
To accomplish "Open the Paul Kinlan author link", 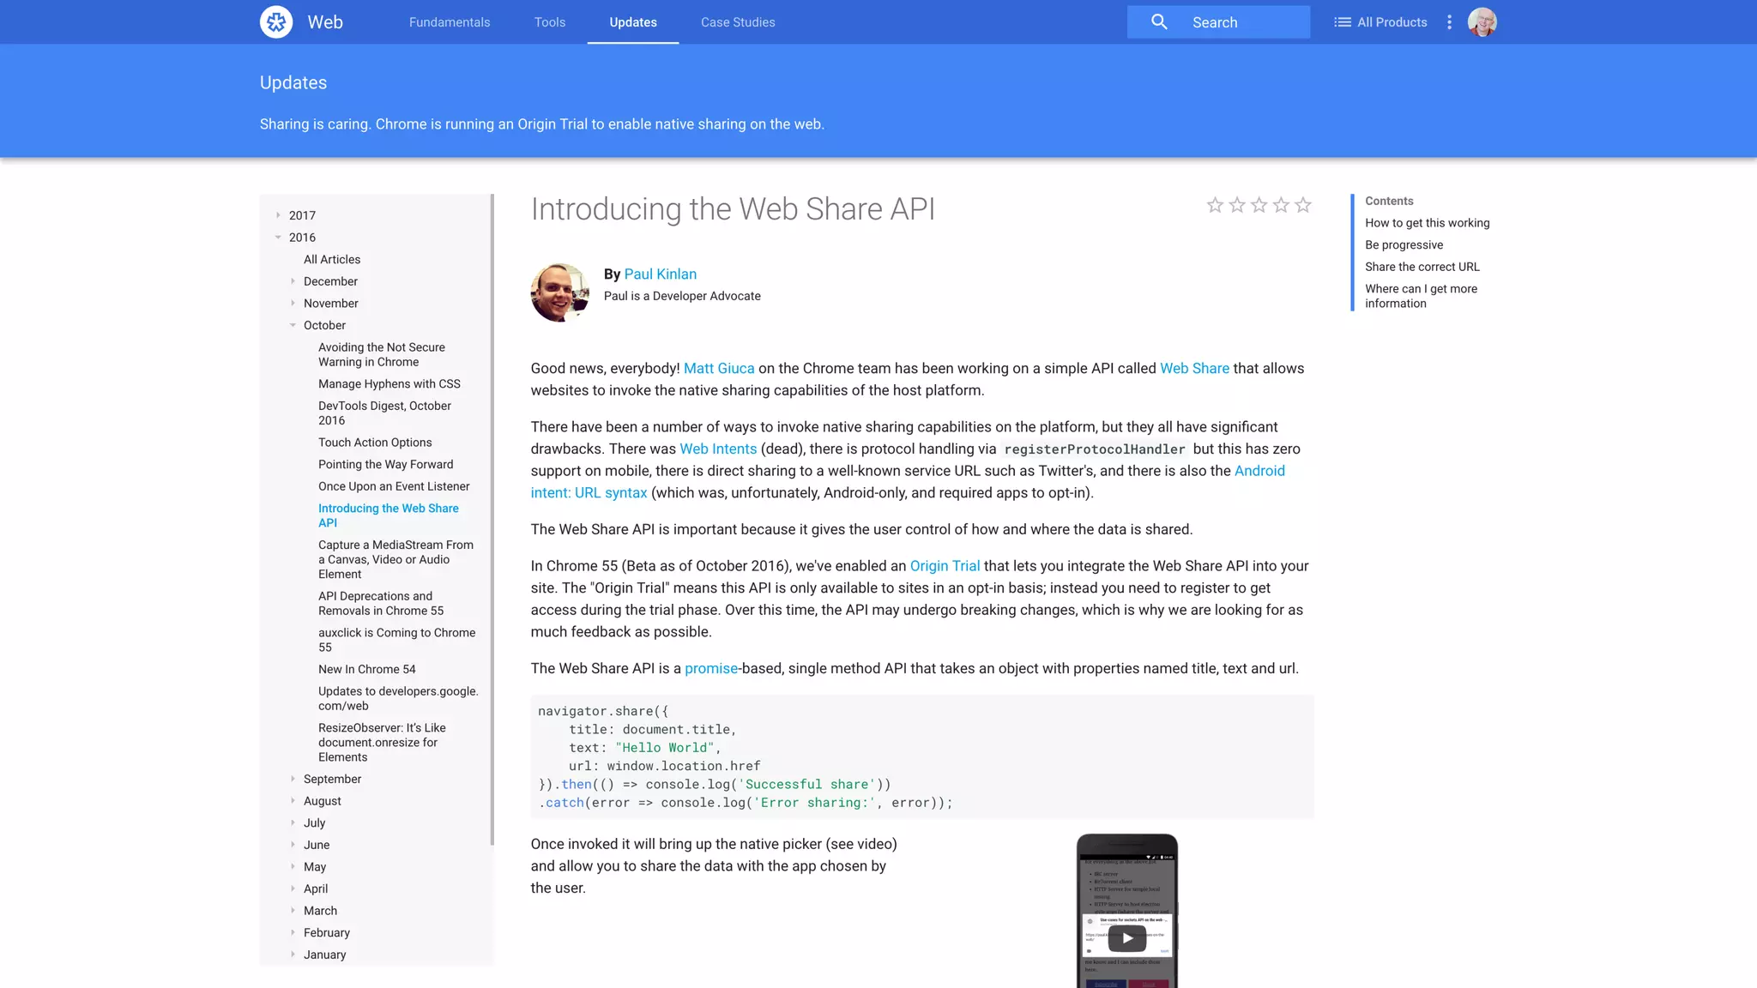I will point(660,274).
